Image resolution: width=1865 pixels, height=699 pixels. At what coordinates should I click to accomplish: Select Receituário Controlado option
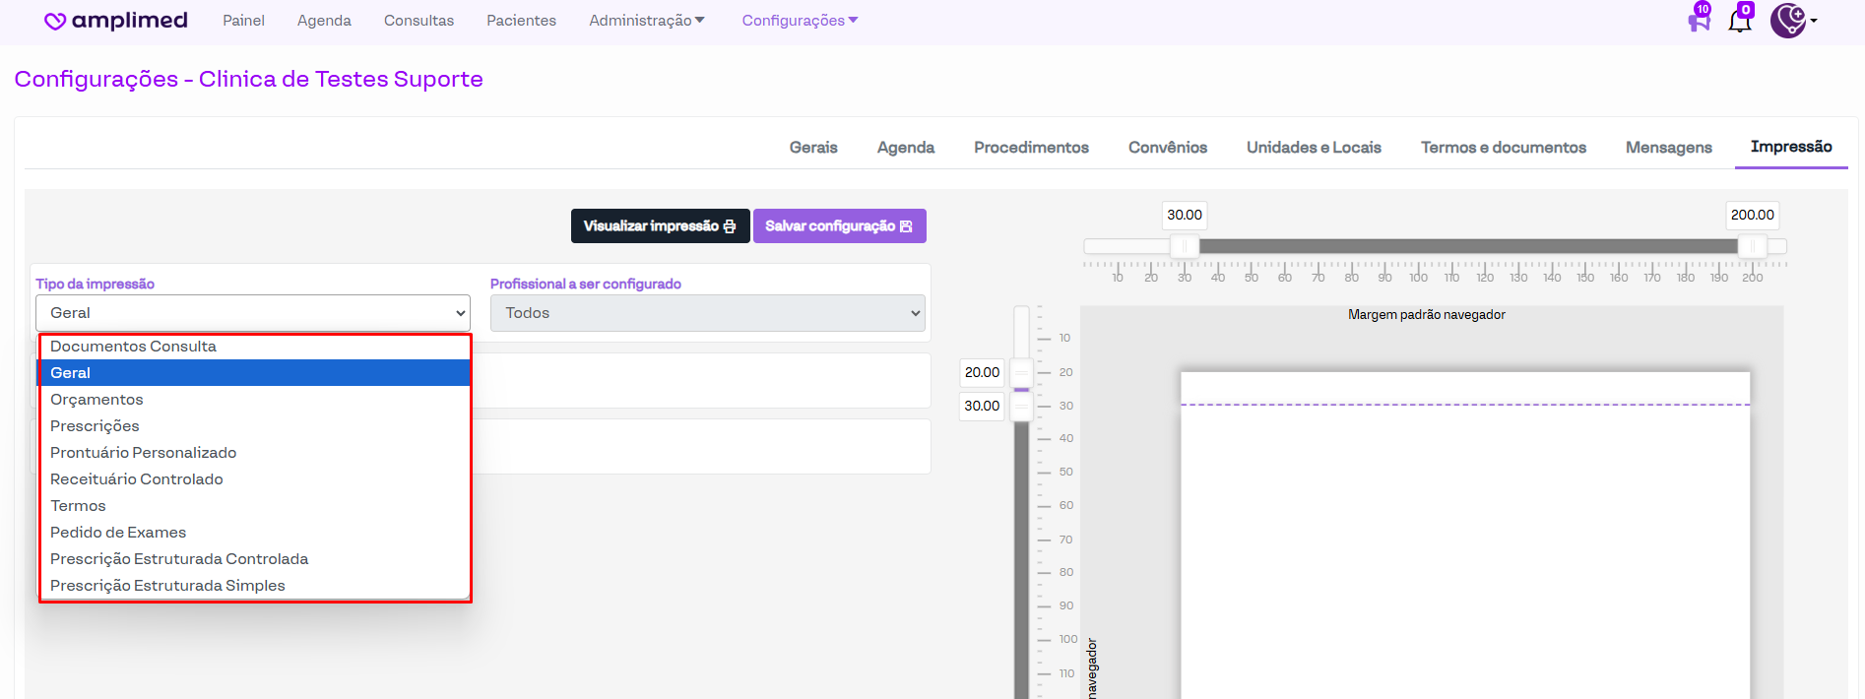[x=137, y=479]
